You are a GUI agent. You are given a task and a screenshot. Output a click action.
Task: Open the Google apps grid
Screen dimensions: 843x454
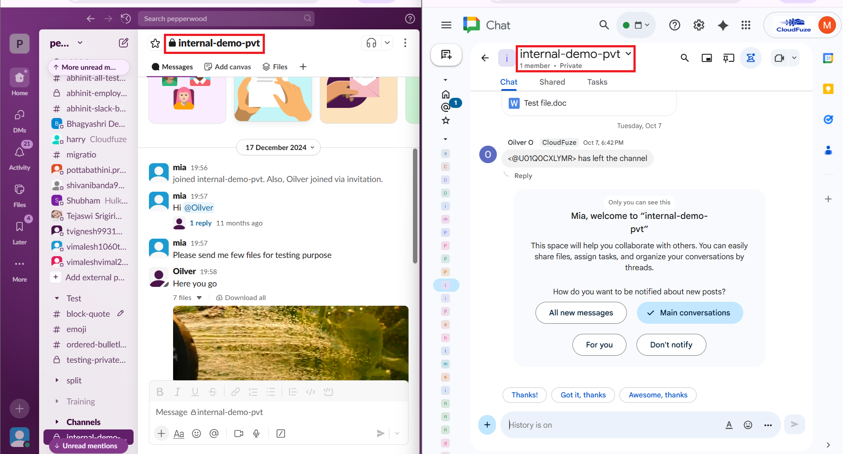(x=745, y=25)
